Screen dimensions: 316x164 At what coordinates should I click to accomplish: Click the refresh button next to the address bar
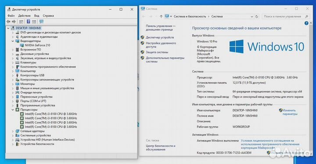(257, 17)
